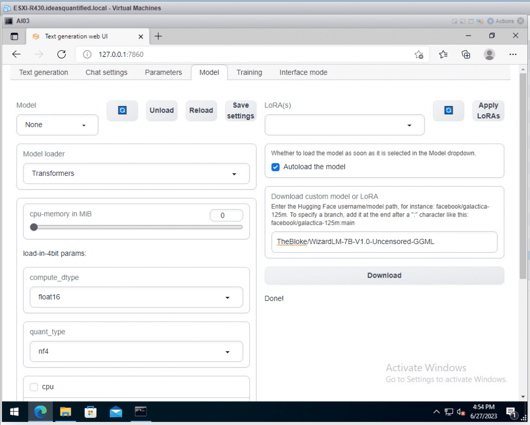Click the Unload button

[161, 110]
